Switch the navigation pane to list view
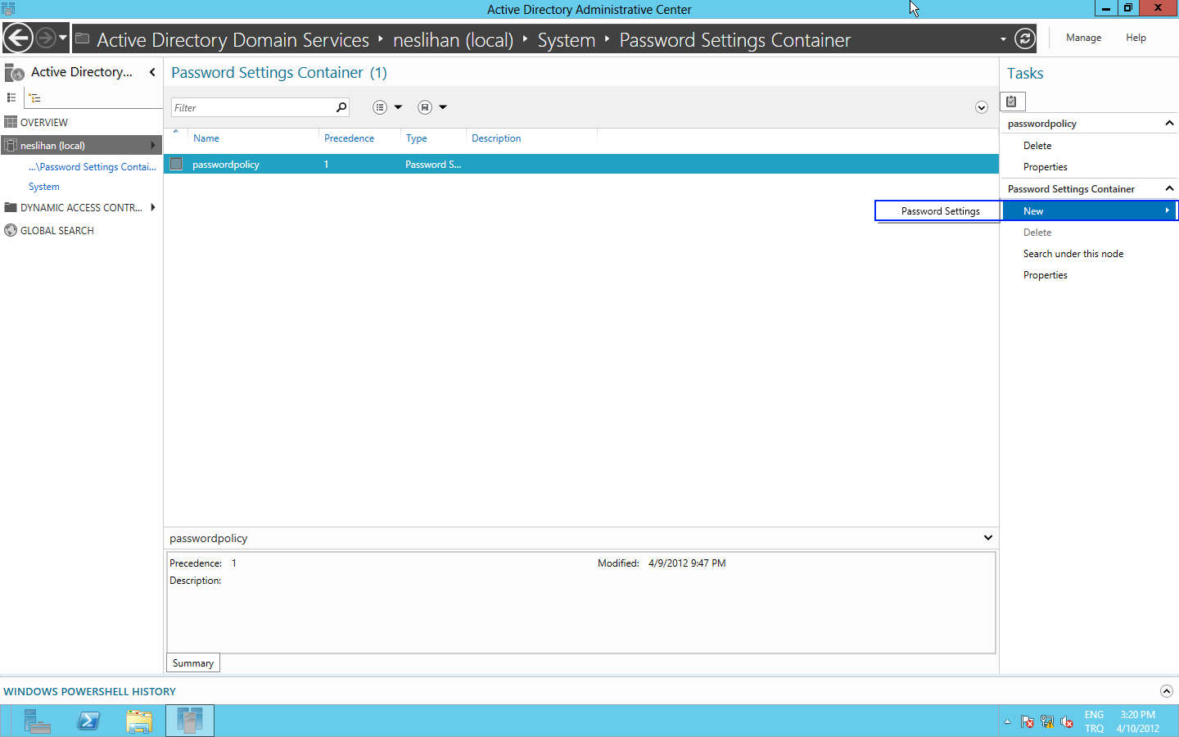The height and width of the screenshot is (737, 1179). click(x=11, y=97)
